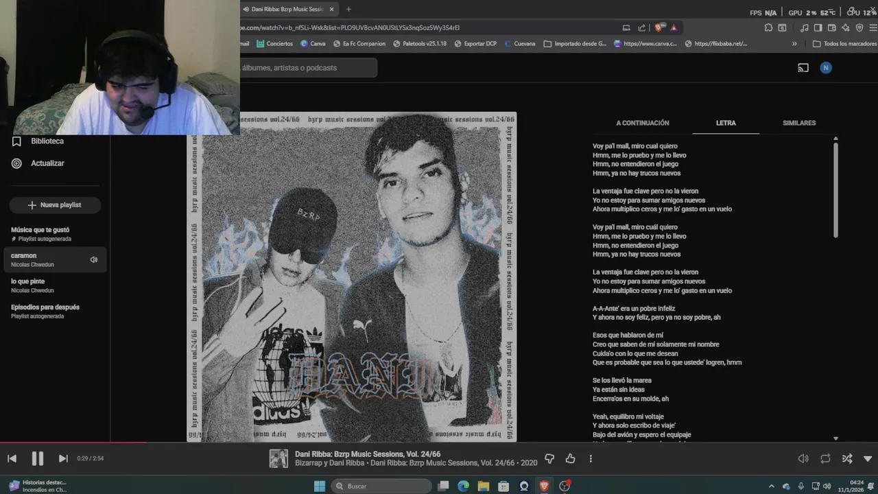Image resolution: width=878 pixels, height=494 pixels.
Task: Open the Leo AI sparkle icon
Action: coord(846,28)
